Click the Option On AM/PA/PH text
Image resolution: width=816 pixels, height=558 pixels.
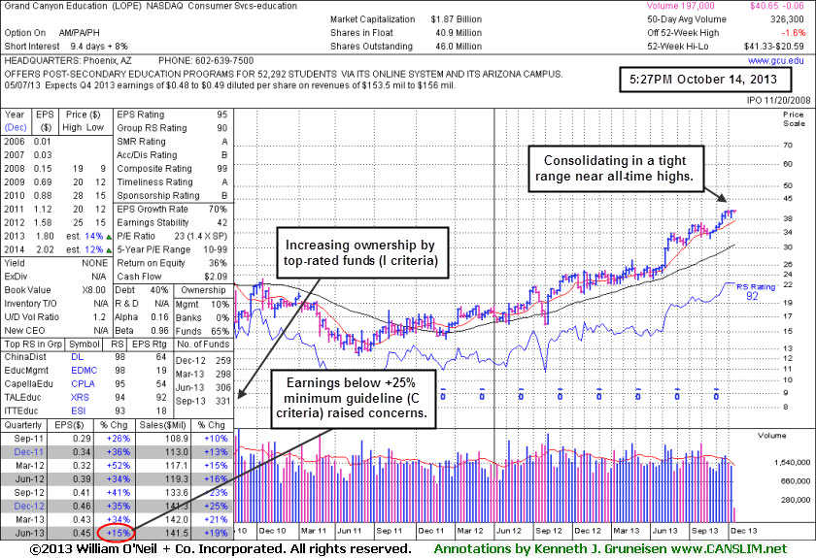[52, 33]
